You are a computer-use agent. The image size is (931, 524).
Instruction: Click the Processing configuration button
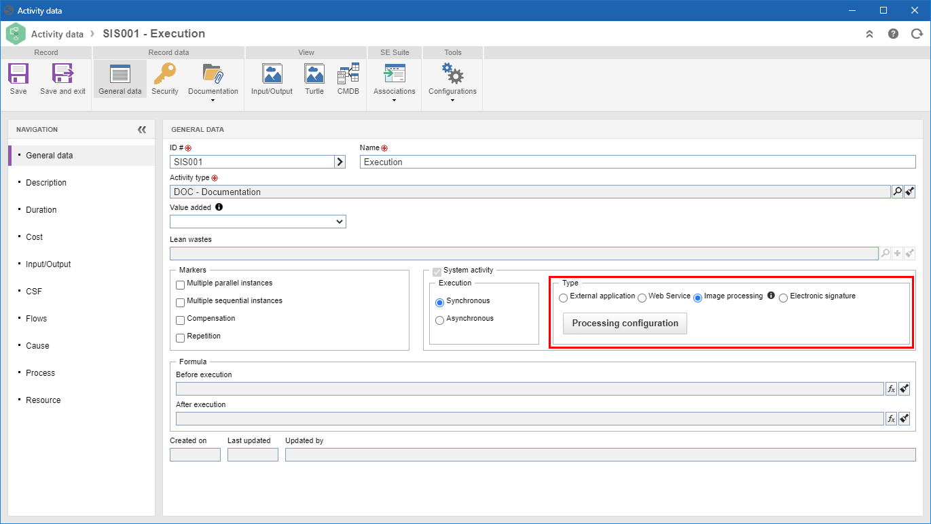tap(625, 324)
